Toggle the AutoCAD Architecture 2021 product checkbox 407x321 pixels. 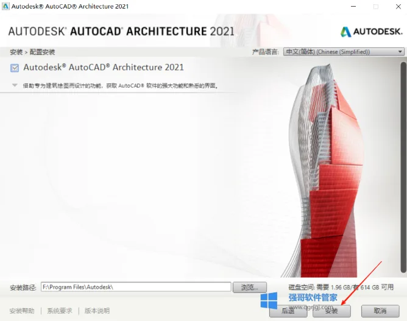15,68
